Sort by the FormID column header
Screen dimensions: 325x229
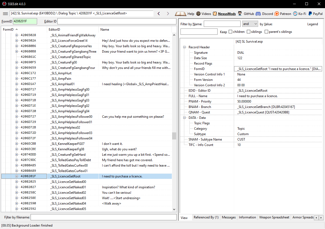(24, 29)
